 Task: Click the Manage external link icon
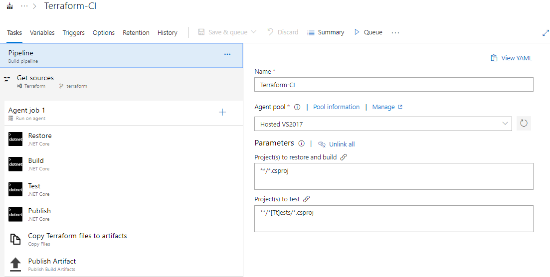tap(400, 107)
